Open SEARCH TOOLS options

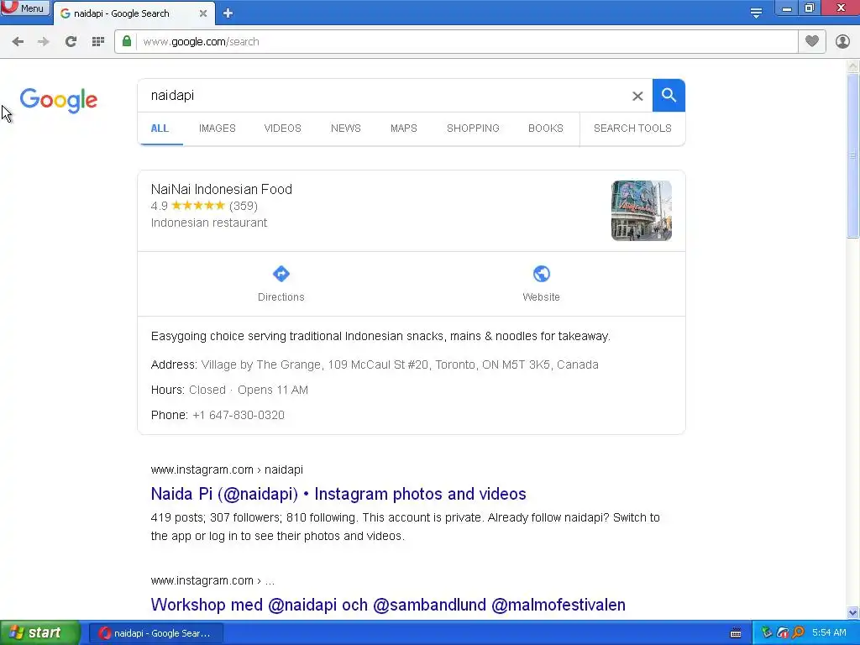632,128
